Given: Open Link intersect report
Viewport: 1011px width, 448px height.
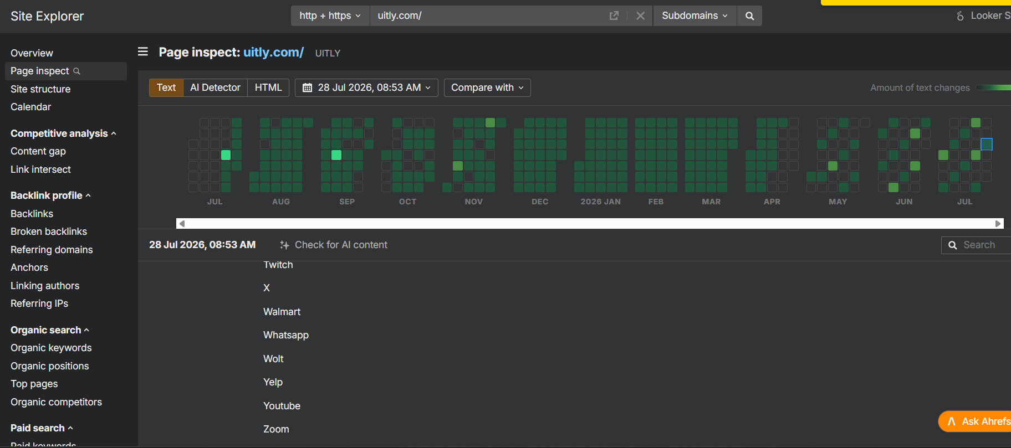Looking at the screenshot, I should click(x=40, y=169).
